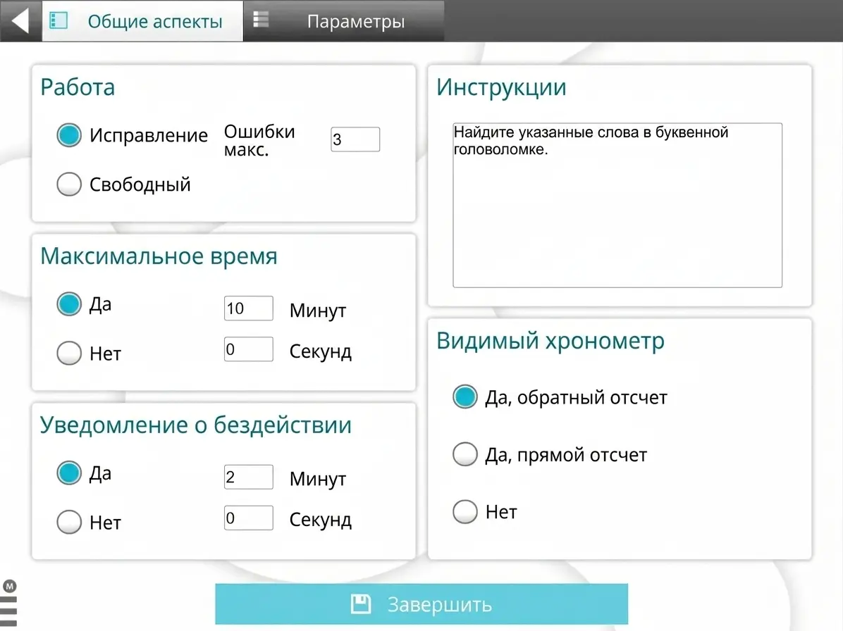Click the inactivity Секунд input field
This screenshot has width=843, height=631.
coord(248,518)
